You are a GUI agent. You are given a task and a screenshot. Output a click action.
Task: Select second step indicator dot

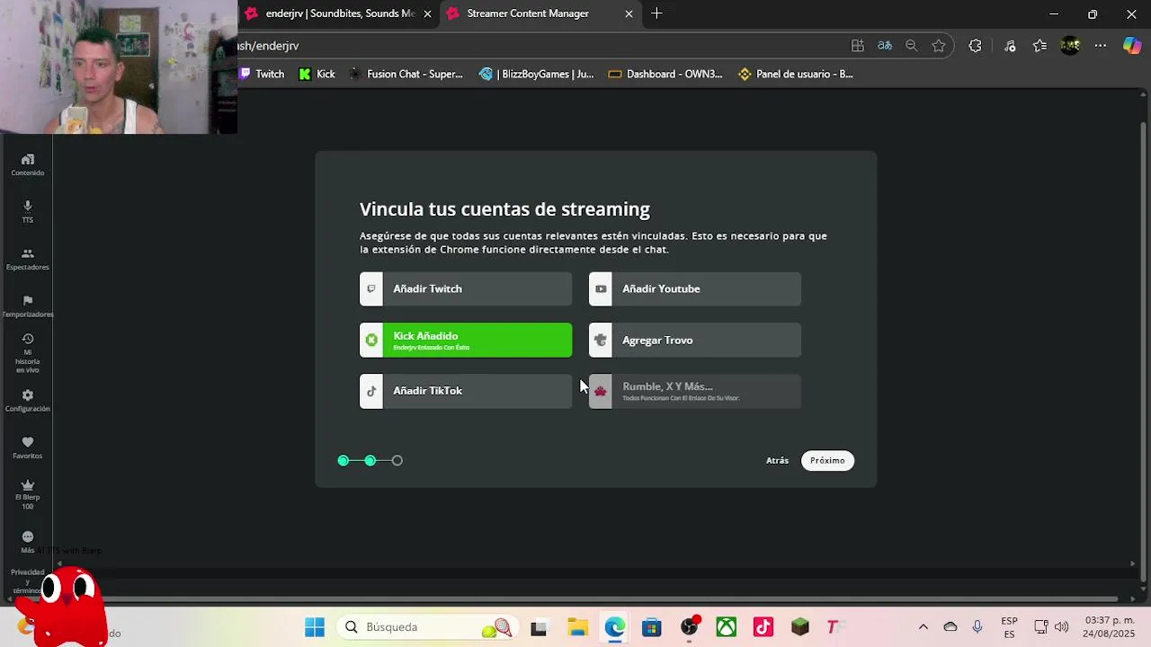pos(370,460)
